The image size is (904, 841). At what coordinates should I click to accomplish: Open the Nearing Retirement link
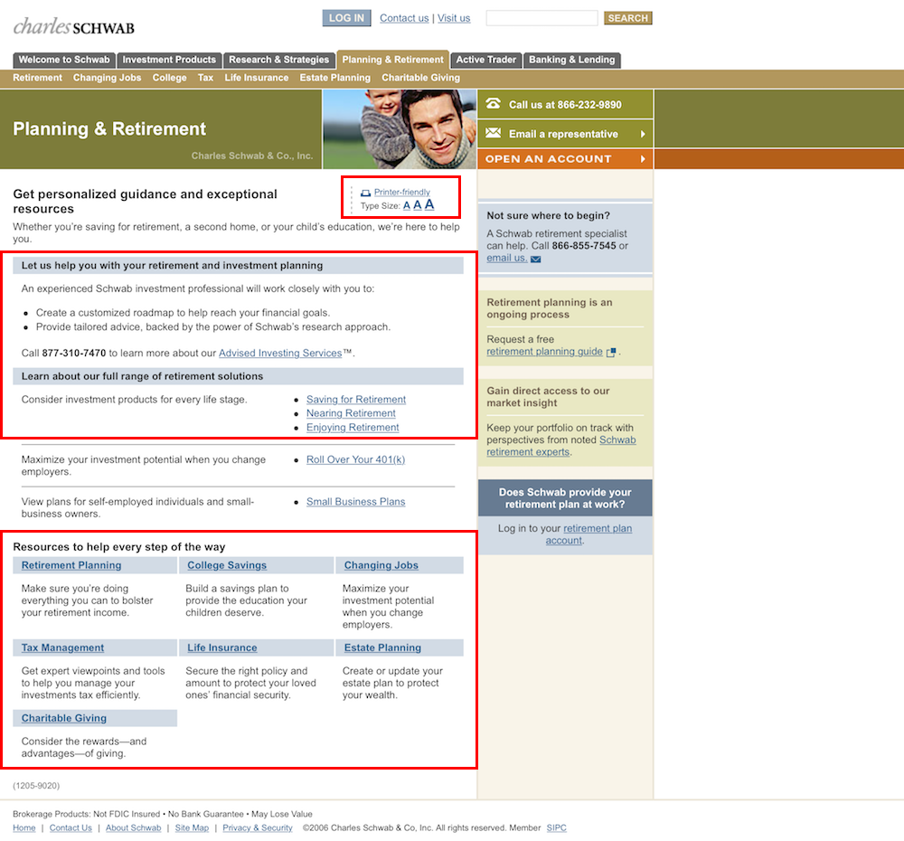351,413
